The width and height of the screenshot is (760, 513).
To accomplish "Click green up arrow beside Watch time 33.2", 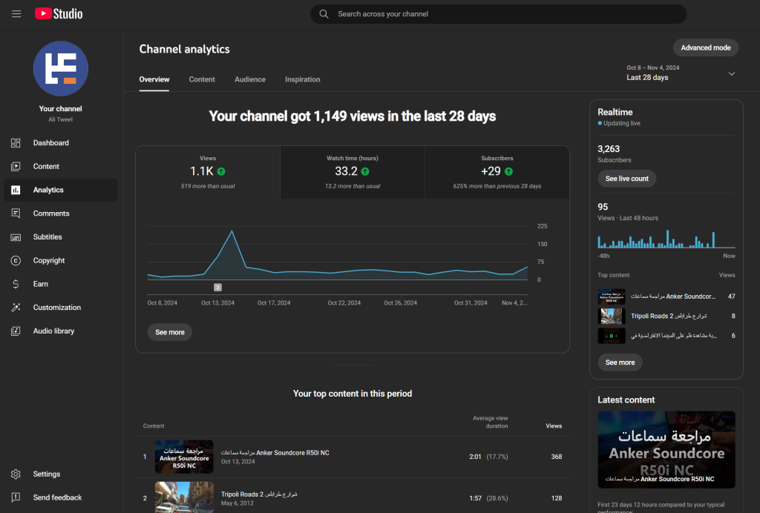I will click(x=365, y=171).
